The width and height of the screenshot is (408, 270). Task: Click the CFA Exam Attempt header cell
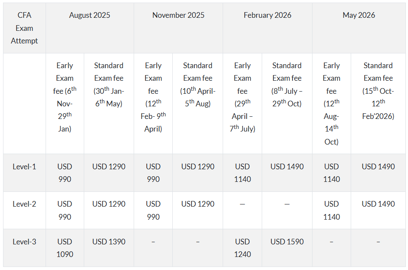24,28
